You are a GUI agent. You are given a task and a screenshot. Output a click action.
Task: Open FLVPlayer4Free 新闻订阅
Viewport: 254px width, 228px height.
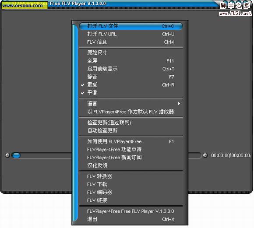pyautogui.click(x=131, y=158)
